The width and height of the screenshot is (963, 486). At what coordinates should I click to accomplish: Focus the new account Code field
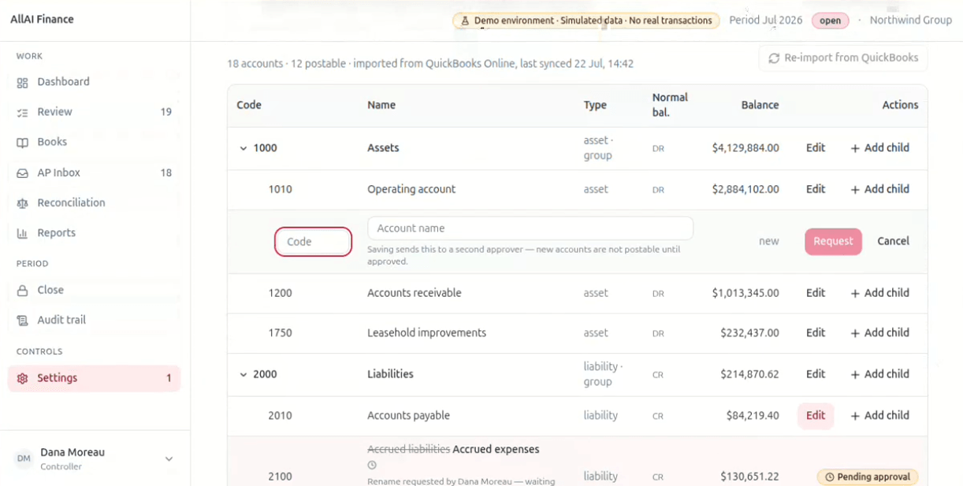(313, 242)
